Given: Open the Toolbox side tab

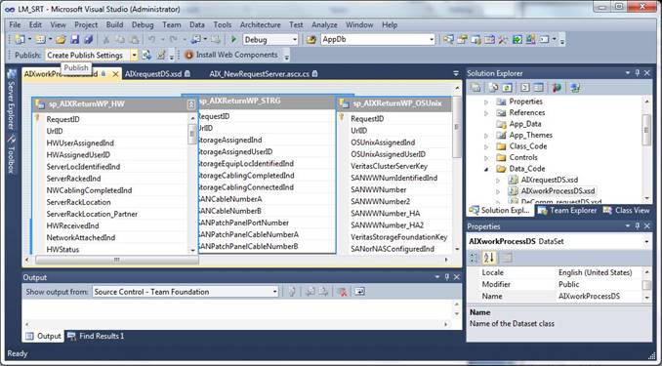Looking at the screenshot, I should point(12,155).
